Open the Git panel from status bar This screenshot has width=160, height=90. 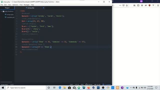click(97, 84)
